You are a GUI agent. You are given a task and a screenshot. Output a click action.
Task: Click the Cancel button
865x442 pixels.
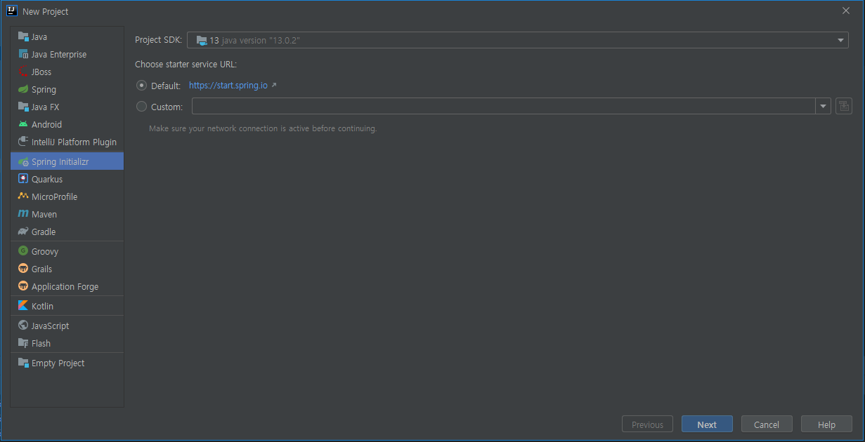coord(767,424)
